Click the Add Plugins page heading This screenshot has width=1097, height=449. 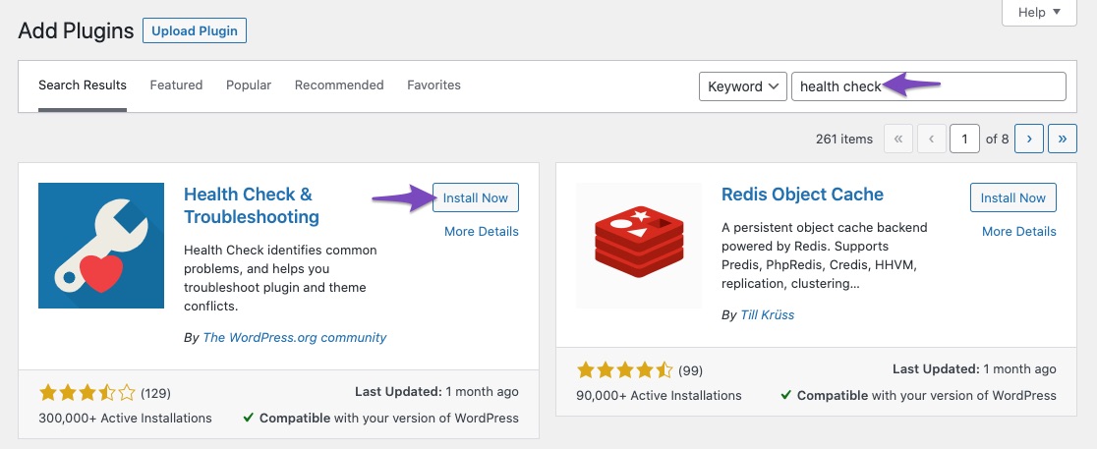[x=76, y=30]
